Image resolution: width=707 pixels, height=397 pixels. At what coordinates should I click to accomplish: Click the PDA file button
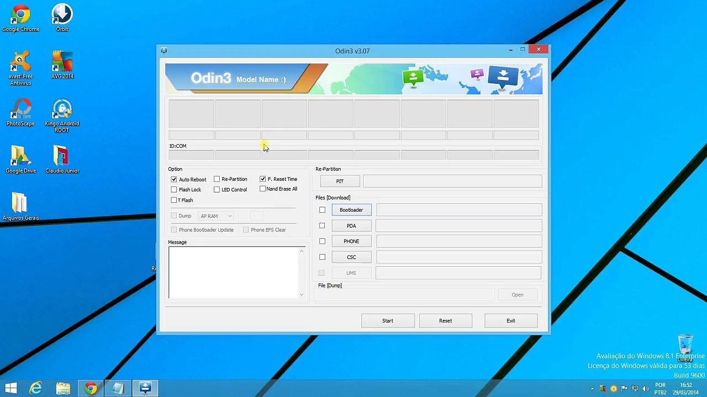(x=351, y=226)
